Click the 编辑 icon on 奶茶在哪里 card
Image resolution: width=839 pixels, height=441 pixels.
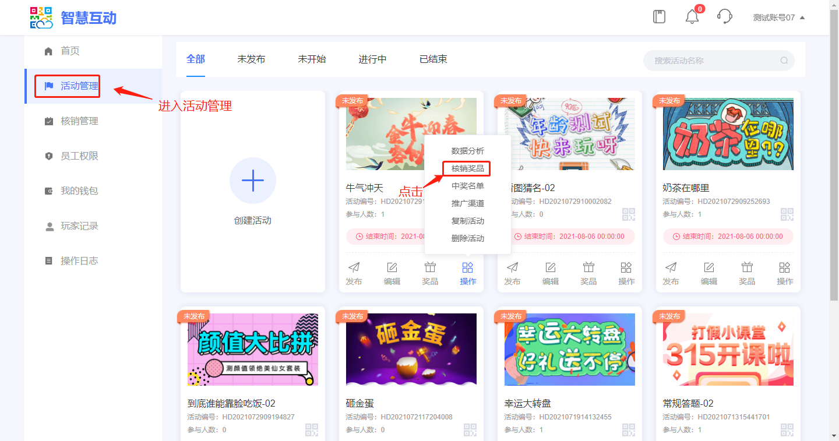point(709,267)
